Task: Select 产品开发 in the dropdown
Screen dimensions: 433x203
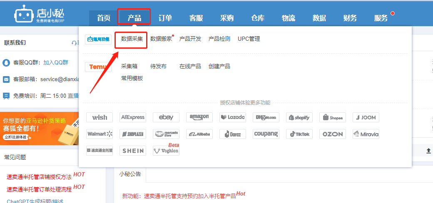Action: 190,39
